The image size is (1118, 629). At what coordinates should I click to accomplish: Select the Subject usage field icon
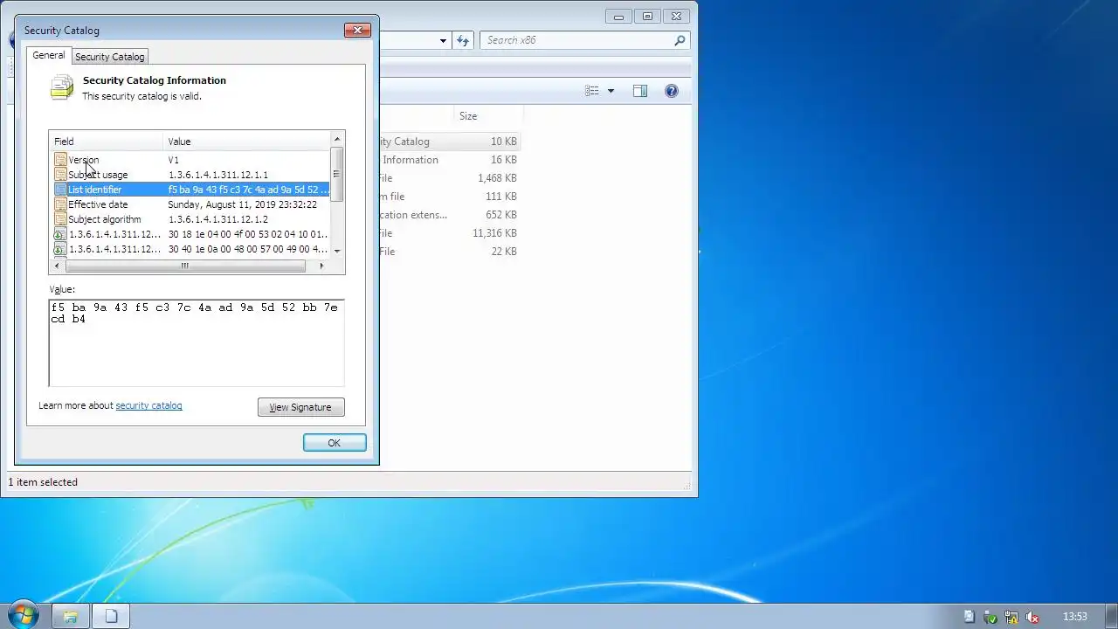(x=60, y=175)
